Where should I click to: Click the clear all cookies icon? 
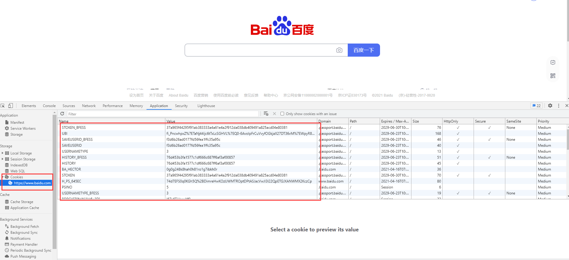click(266, 114)
